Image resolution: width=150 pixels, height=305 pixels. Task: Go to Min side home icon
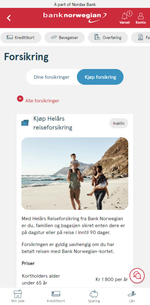(18, 296)
